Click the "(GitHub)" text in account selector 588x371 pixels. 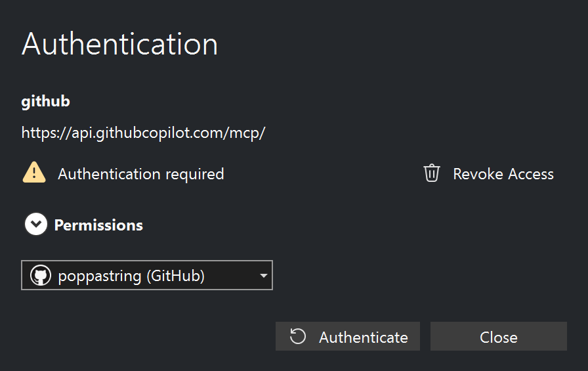(175, 276)
